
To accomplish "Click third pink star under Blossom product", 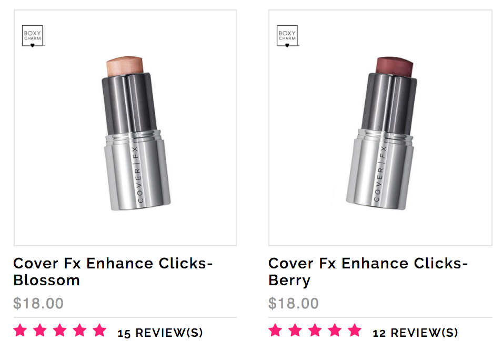I will coord(60,331).
